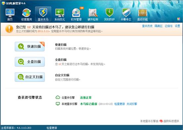Click the 趋势科技提供 credit text

[171, 121]
